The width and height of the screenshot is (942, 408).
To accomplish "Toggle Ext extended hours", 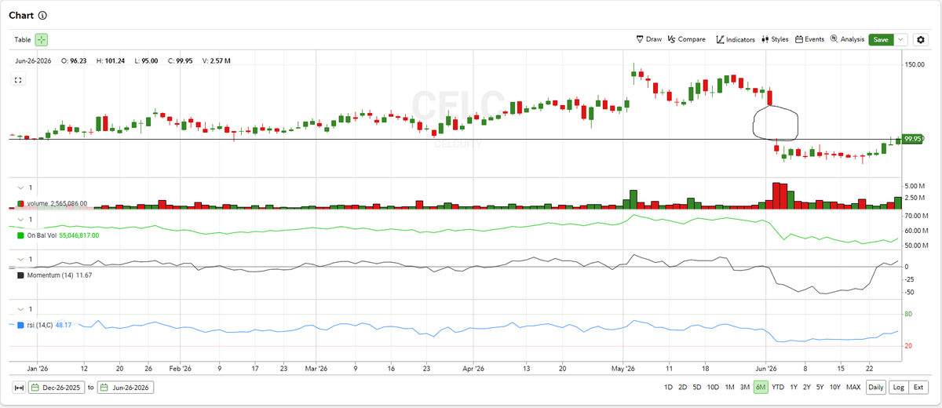I will pos(918,388).
